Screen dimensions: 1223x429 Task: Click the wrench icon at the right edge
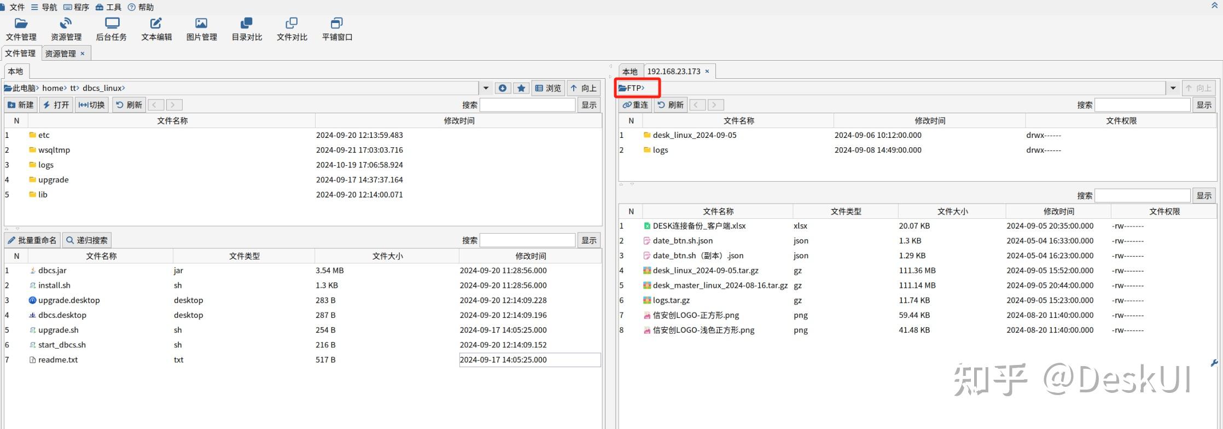[x=1214, y=363]
